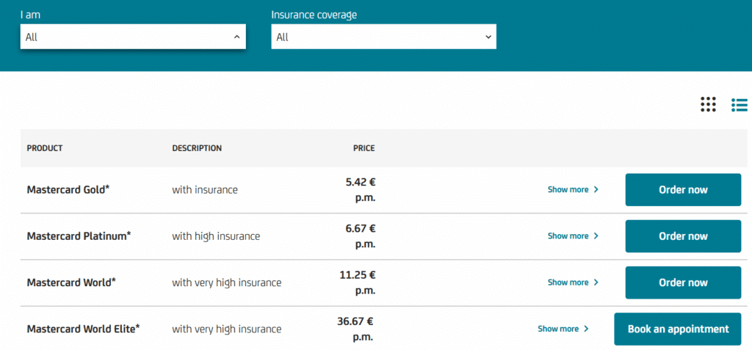Switch to list view layout
Viewport: 752px width, 350px height.
click(x=739, y=105)
